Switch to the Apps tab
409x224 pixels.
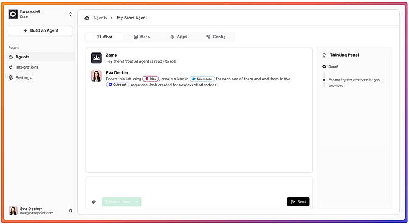point(179,37)
